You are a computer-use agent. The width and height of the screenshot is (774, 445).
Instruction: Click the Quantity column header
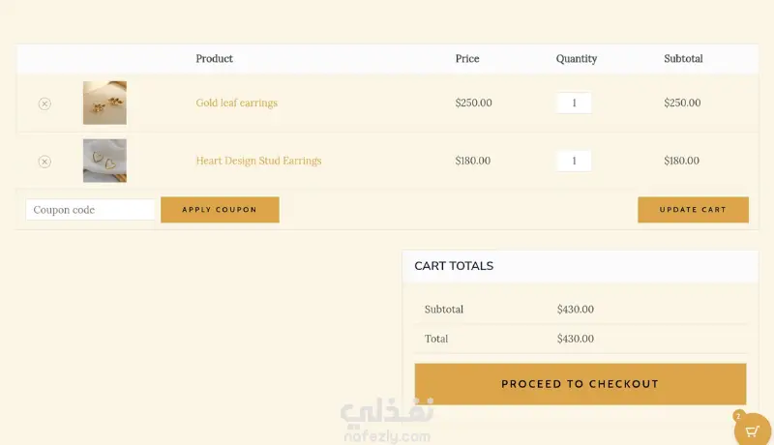click(x=576, y=59)
